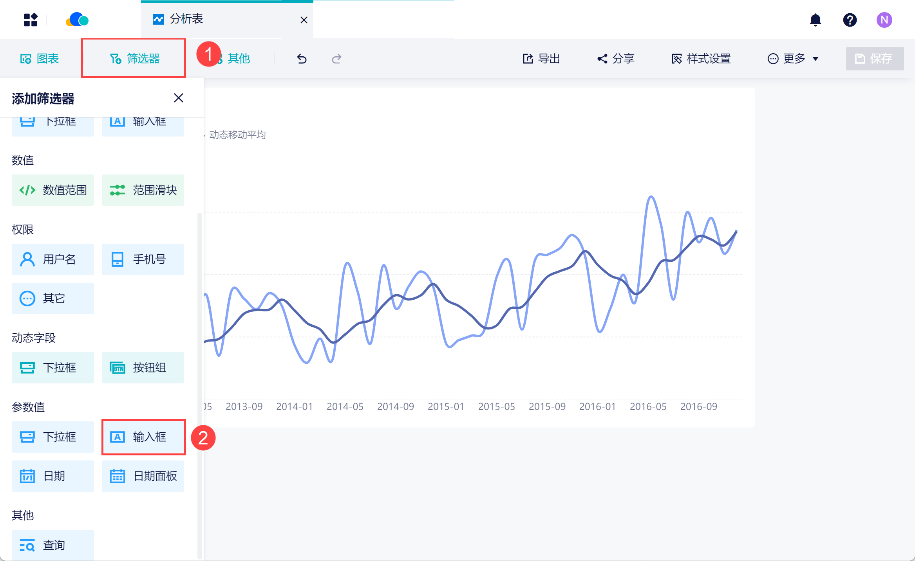
Task: Click the 查询 search list icon
Action: (27, 545)
